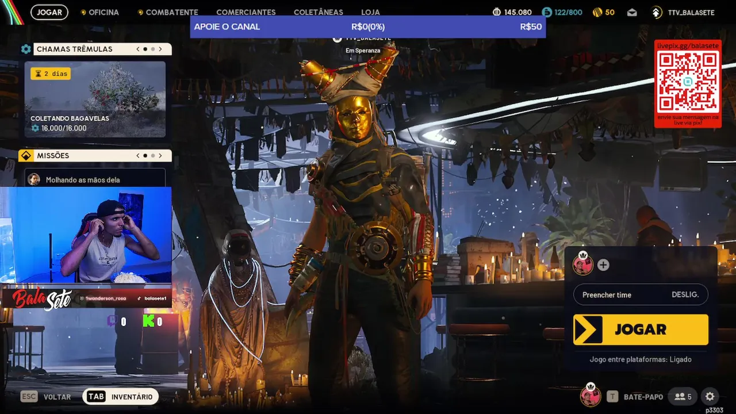Click the gold striped currency icon beside 50
Image resolution: width=736 pixels, height=414 pixels.
(x=597, y=12)
